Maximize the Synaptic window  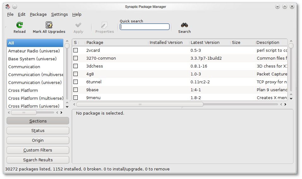[x=285, y=7]
